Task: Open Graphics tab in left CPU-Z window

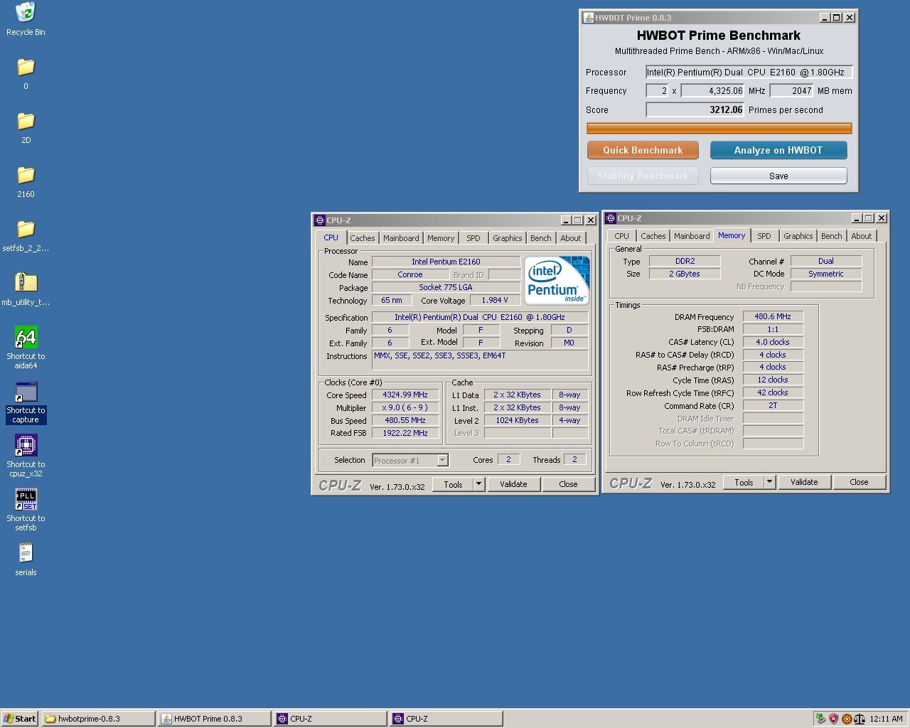Action: (x=508, y=238)
